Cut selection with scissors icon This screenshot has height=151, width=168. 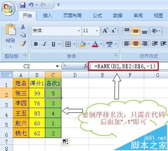23,26
